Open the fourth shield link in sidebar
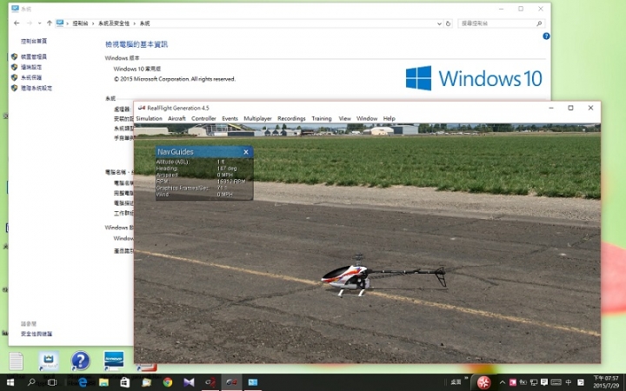 (37, 88)
